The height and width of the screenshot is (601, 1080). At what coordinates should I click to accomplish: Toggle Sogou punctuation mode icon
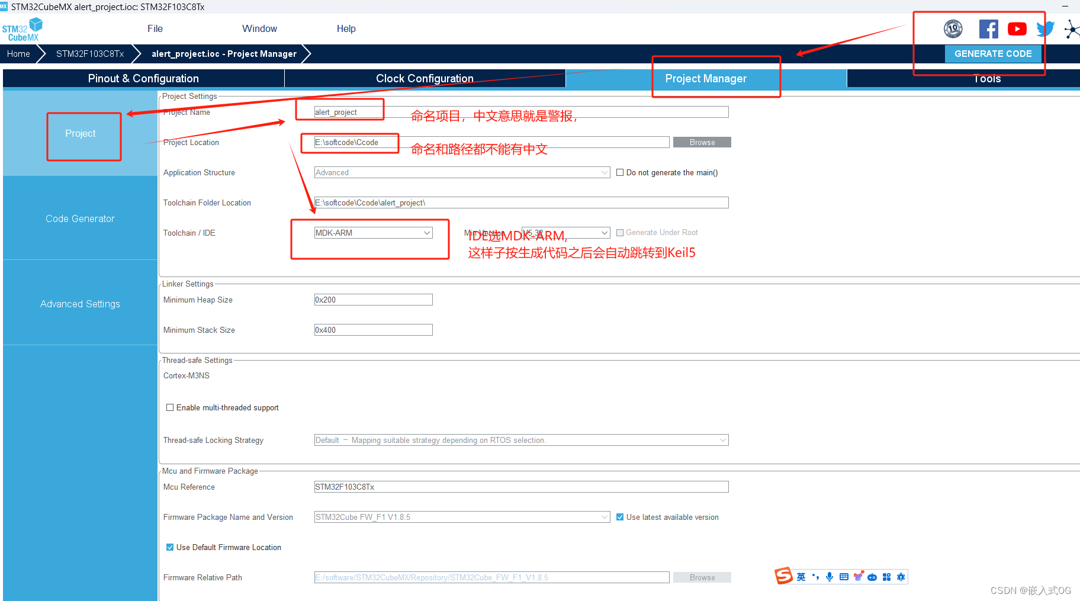tap(815, 577)
